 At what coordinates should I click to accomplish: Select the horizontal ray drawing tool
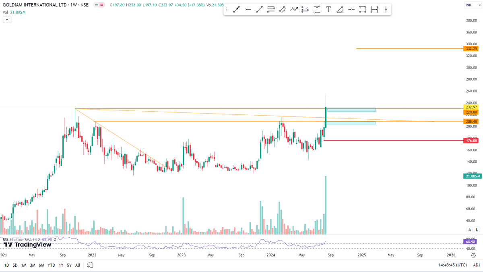click(248, 9)
